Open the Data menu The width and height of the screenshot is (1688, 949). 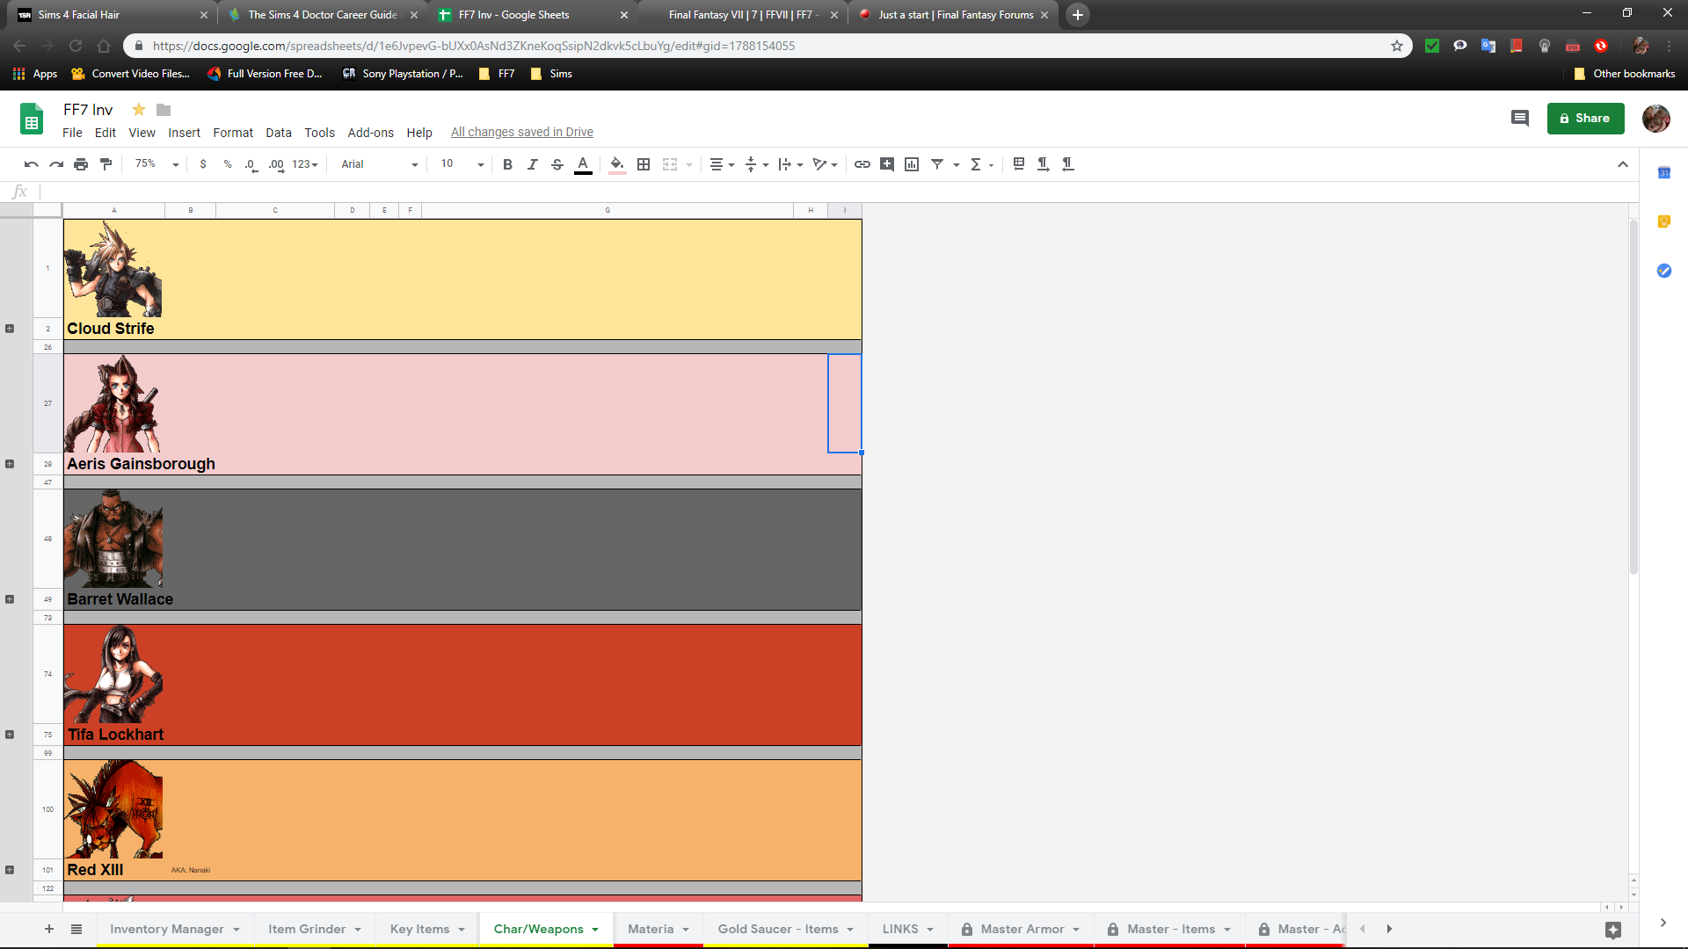click(279, 133)
